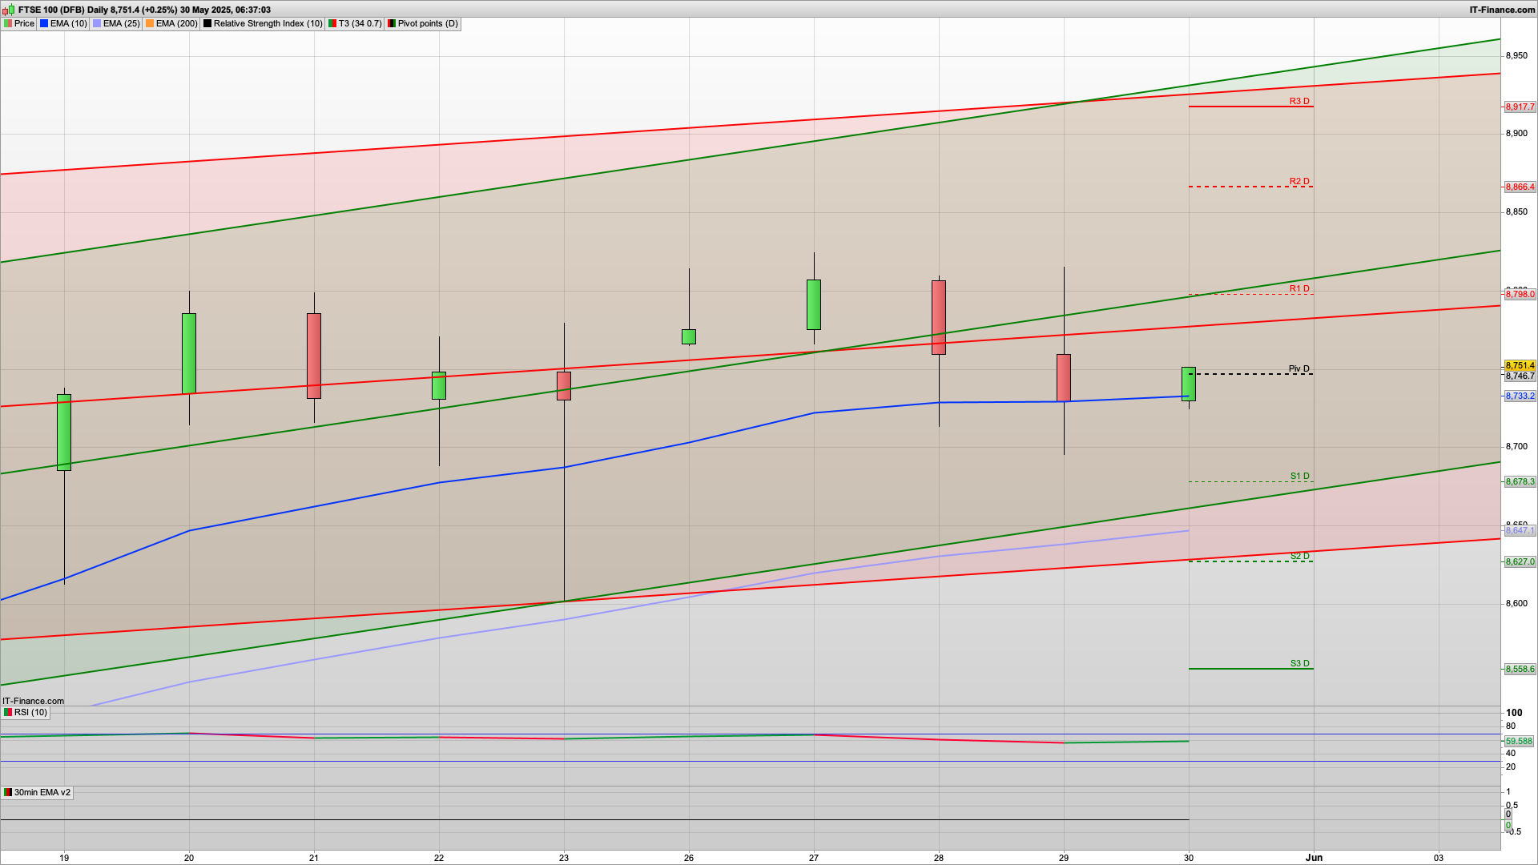Click the R3 D pivot label

1299,101
